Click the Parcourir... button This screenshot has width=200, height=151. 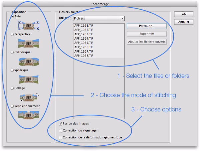[147, 26]
